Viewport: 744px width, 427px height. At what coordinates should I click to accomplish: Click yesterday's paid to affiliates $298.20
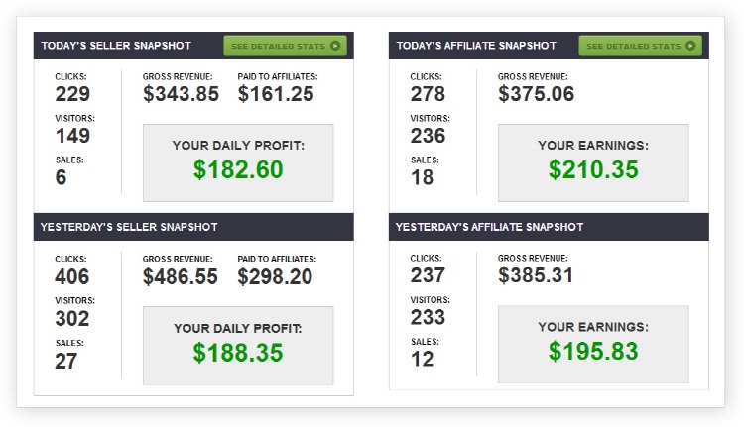[x=275, y=276]
